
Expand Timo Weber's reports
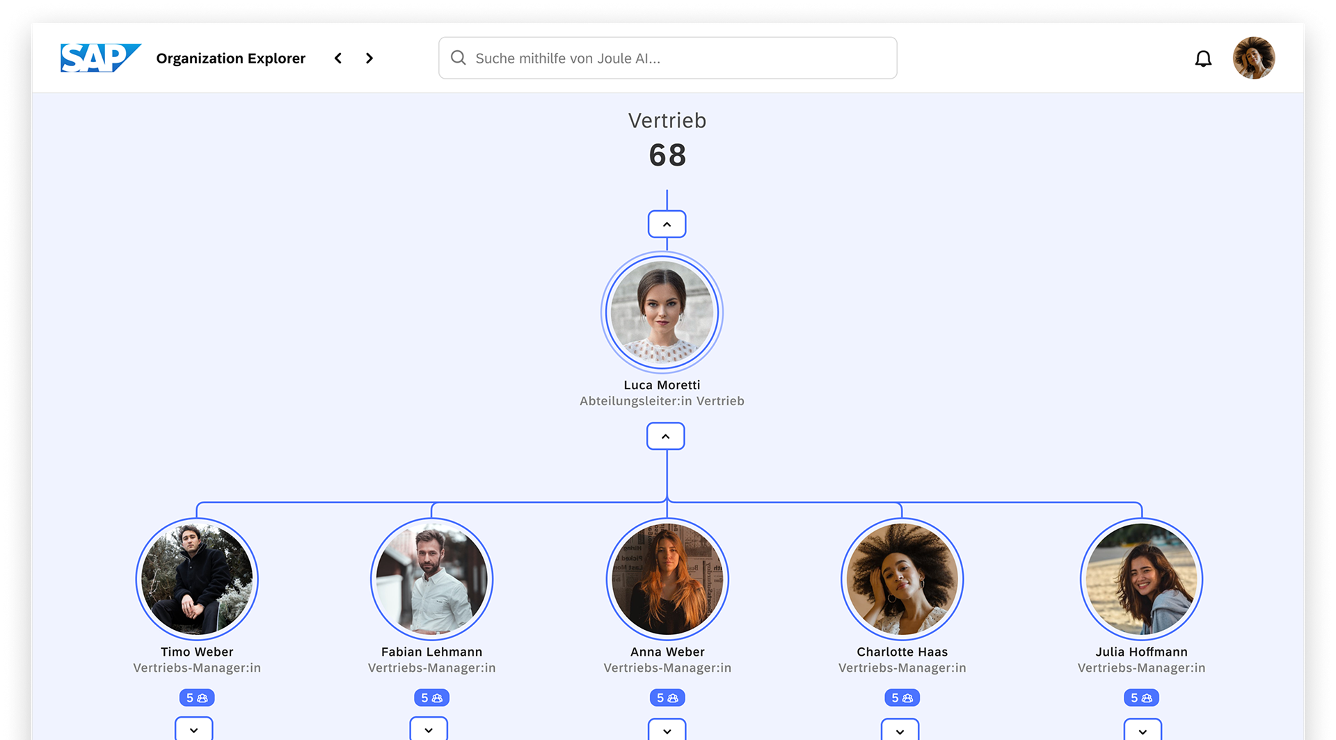[x=193, y=729]
